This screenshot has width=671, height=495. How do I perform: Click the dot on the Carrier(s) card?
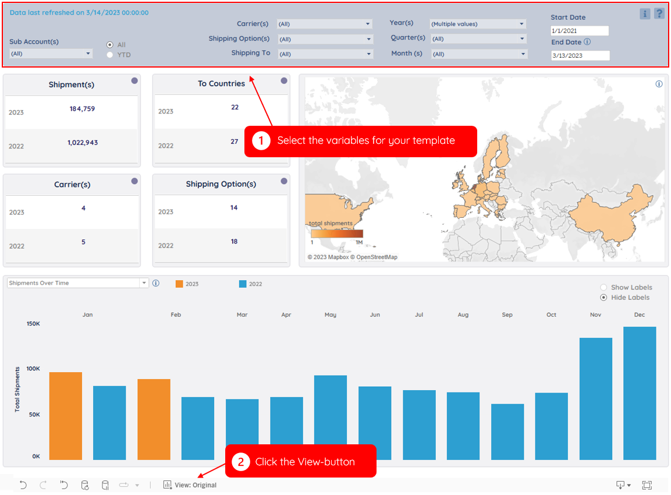[134, 181]
